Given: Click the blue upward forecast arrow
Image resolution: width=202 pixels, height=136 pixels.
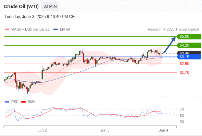Looking at the screenshot, I should click(x=169, y=45).
